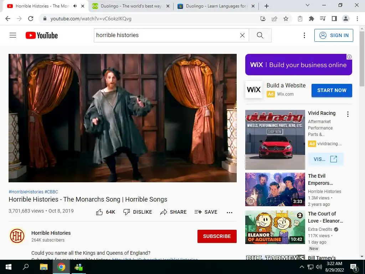Open ad info icon on Wix banner

click(x=349, y=57)
